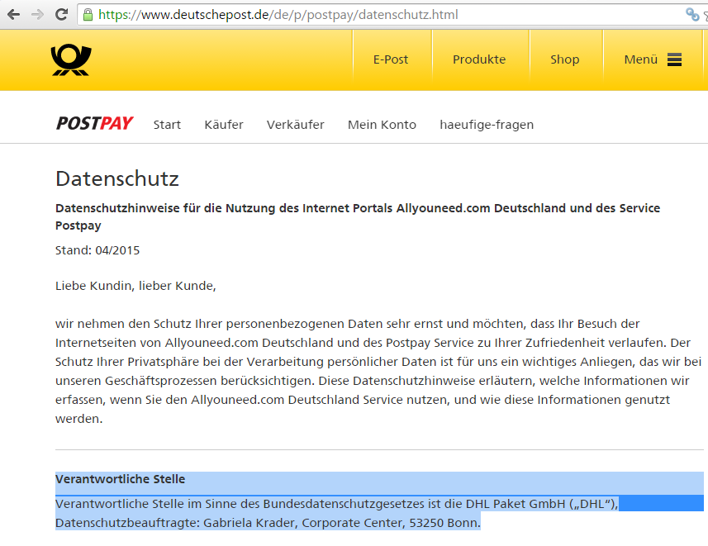Viewport: 708px width, 546px height.
Task: Open Mein Konto in Postpay navigation
Action: (x=382, y=125)
